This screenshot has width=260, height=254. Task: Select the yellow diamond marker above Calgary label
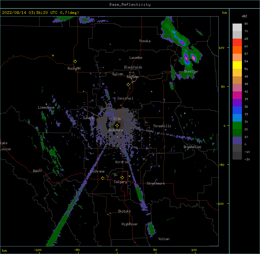tap(122, 178)
